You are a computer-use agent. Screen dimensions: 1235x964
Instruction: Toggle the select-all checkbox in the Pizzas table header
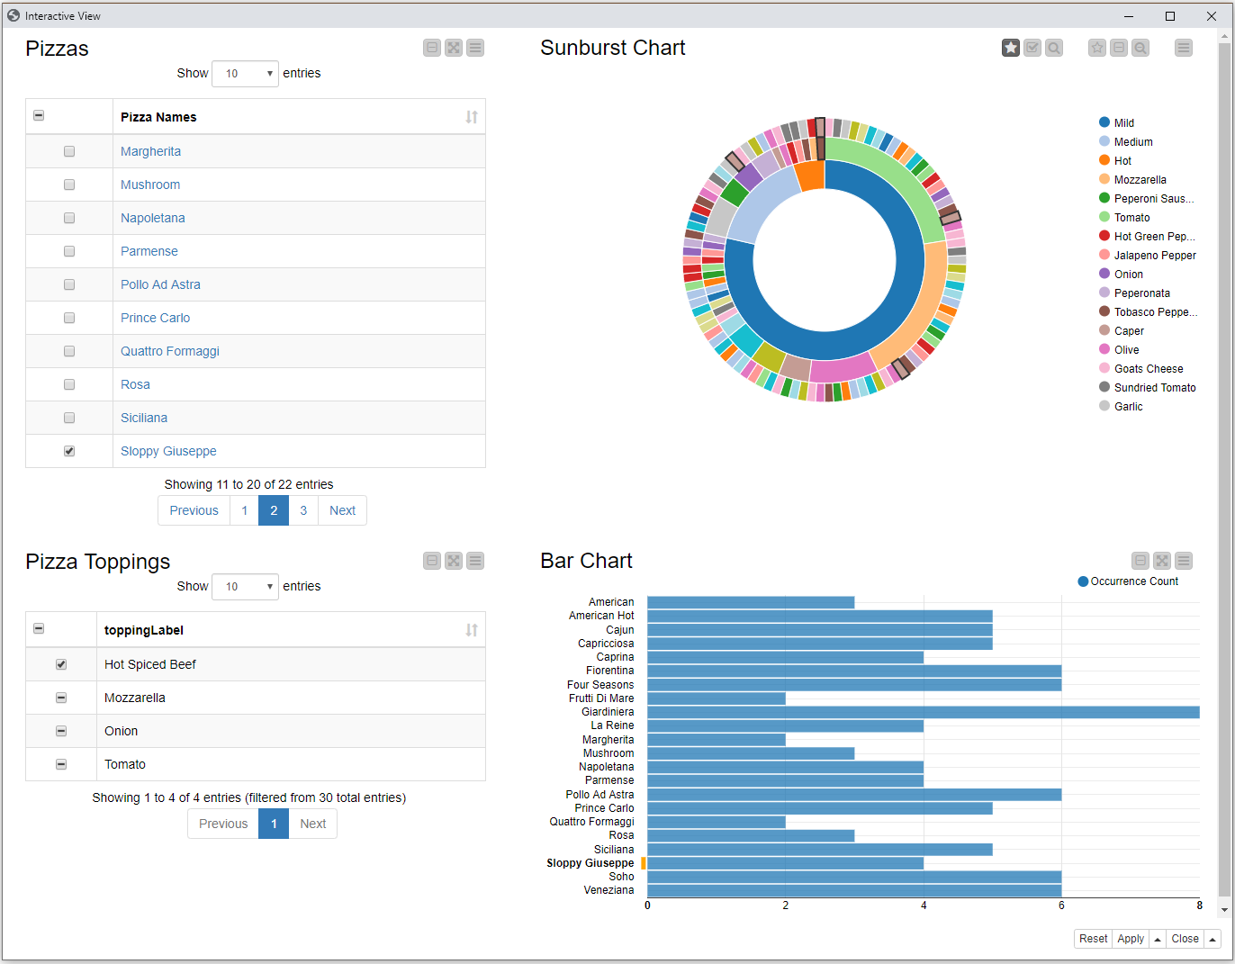pos(39,115)
